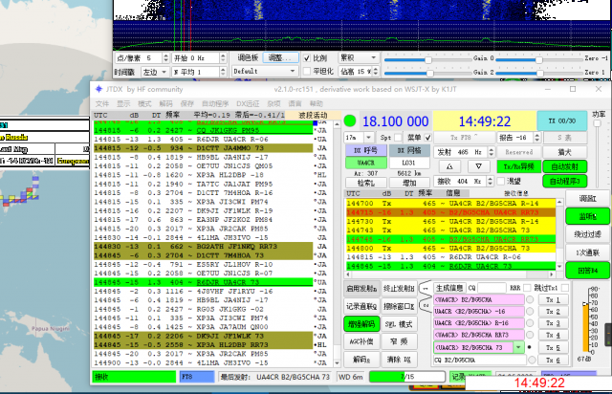Click the CQ direction input field

point(492,288)
